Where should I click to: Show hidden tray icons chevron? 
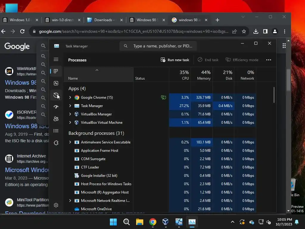click(x=233, y=222)
